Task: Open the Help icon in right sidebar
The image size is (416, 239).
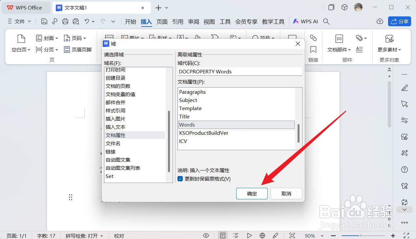Action: 405,169
